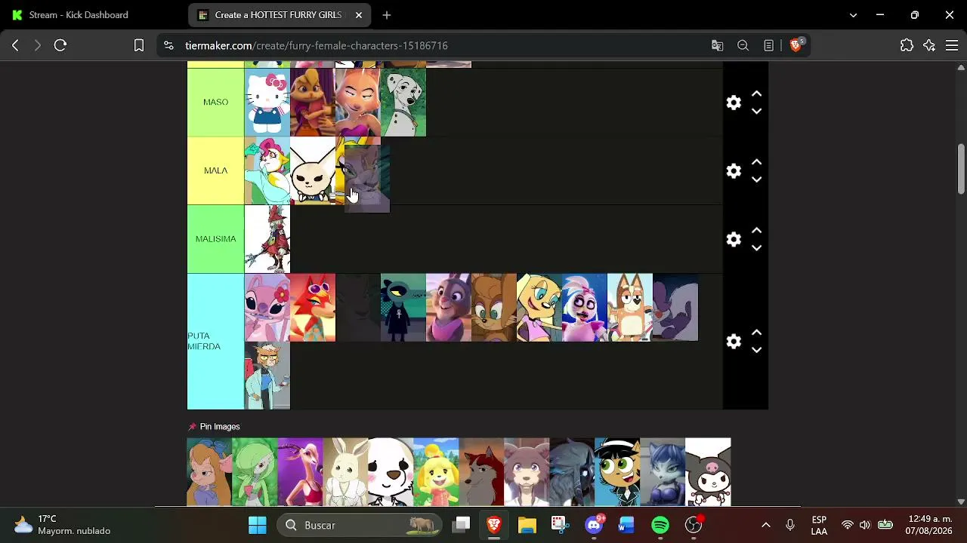
Task: Click the MALISIMA tier label
Action: point(215,239)
